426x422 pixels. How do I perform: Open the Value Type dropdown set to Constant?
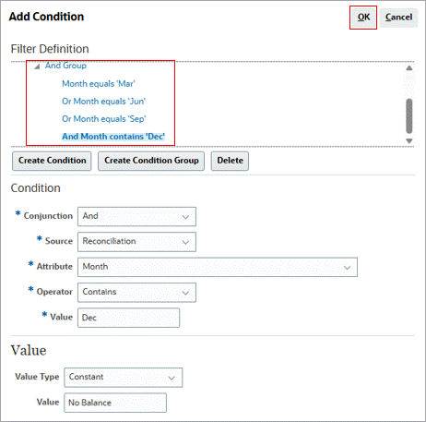124,377
